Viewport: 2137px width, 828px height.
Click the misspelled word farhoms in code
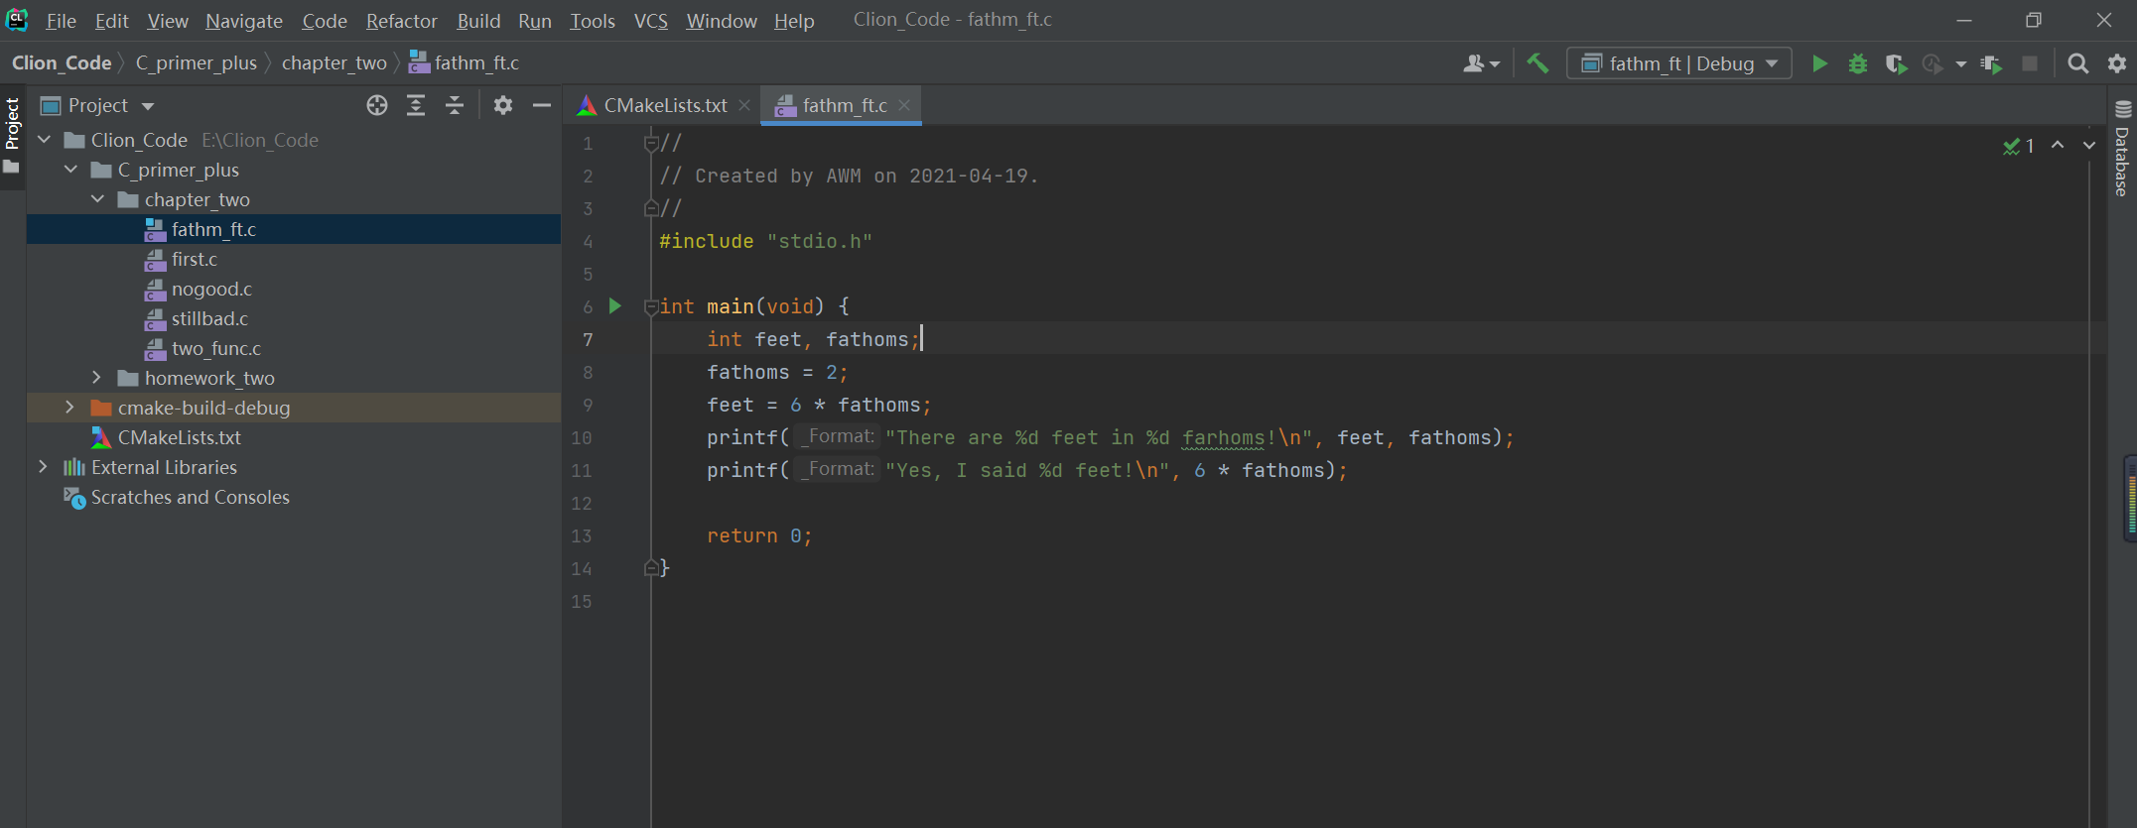[1223, 437]
